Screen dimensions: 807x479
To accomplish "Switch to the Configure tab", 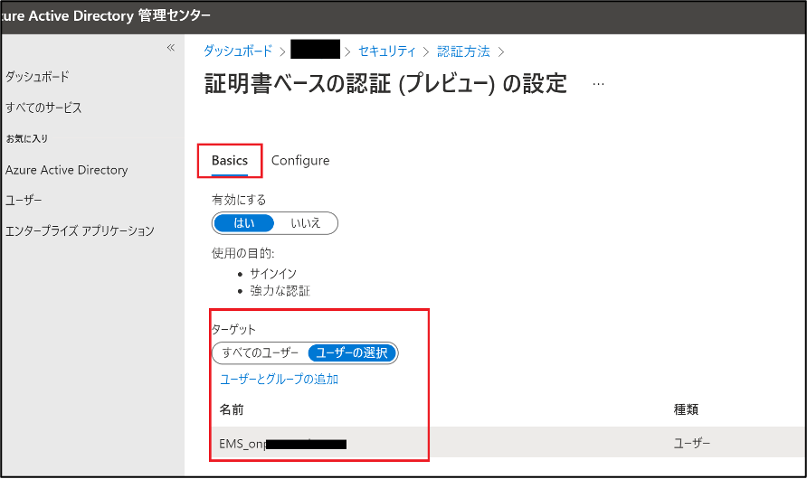I will click(300, 161).
